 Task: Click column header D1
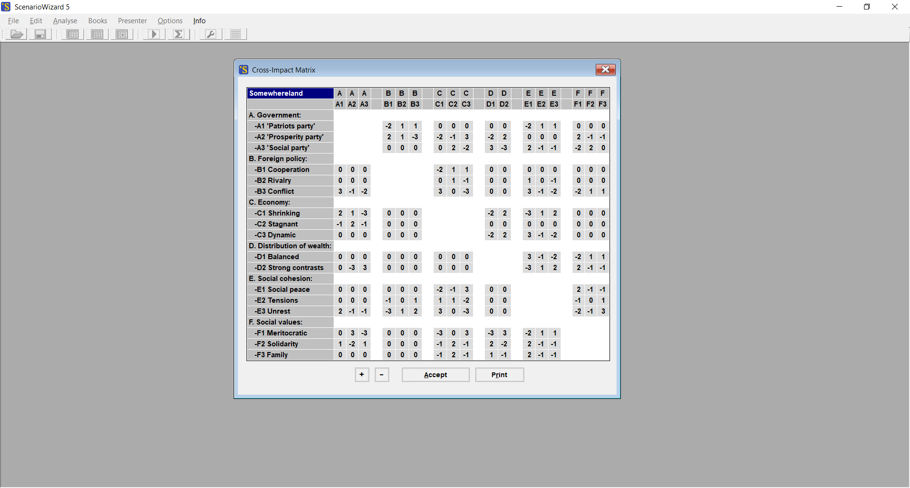pyautogui.click(x=491, y=104)
